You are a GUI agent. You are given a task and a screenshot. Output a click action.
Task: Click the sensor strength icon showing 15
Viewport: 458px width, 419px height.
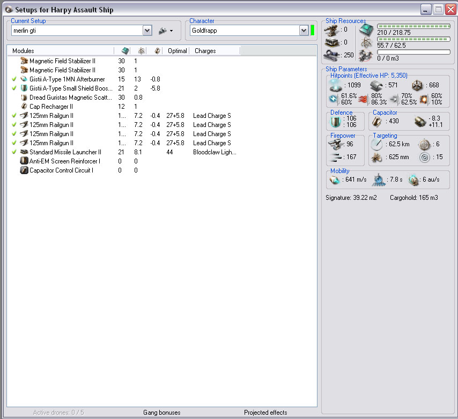click(x=424, y=158)
